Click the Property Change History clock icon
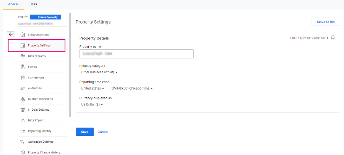Image resolution: width=344 pixels, height=155 pixels. tap(23, 152)
